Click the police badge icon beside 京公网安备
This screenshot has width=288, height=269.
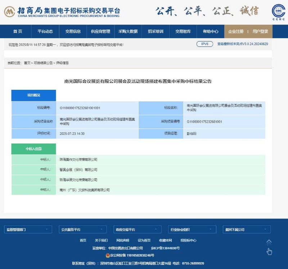[x=108, y=255]
